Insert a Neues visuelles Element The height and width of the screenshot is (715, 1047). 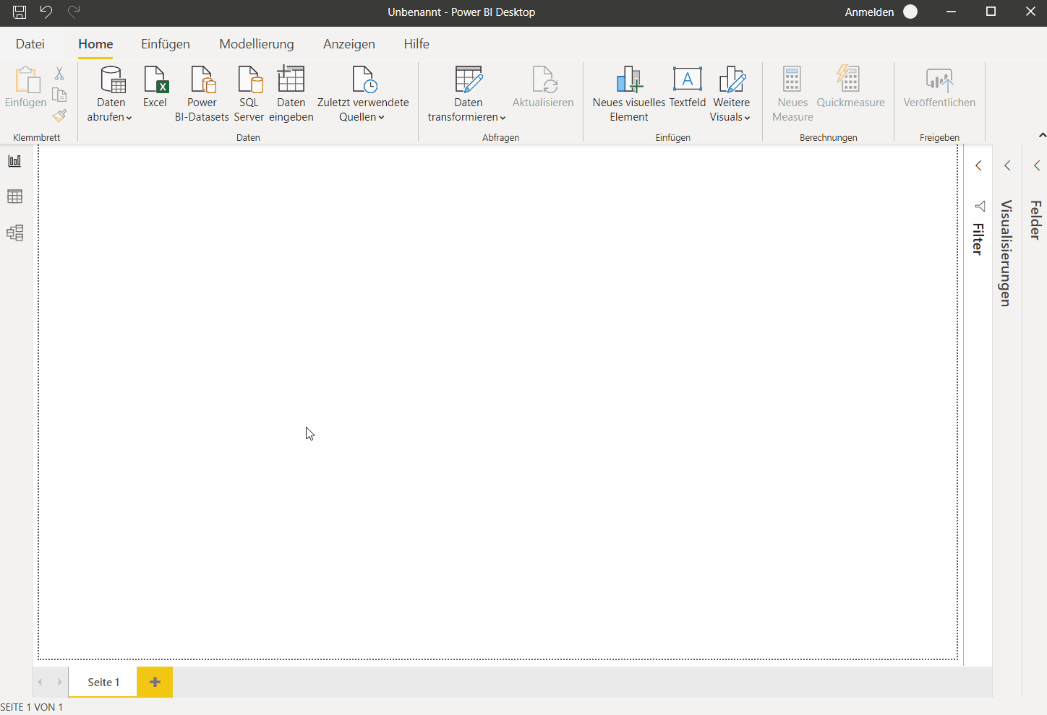628,94
